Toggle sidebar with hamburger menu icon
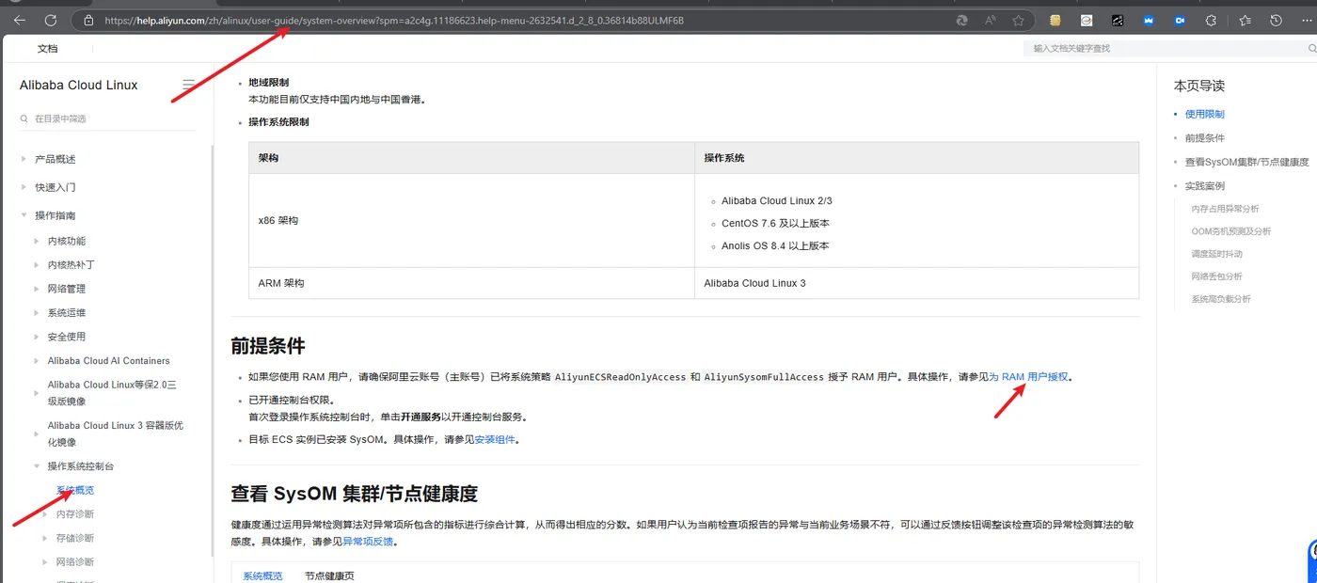 point(189,85)
